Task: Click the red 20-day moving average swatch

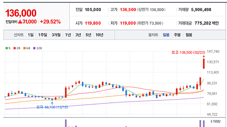Action: pyautogui.click(x=15, y=48)
